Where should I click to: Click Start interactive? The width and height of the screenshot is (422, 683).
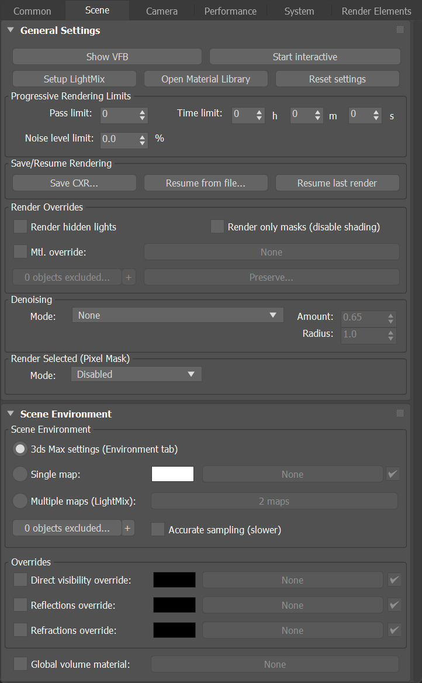coord(305,57)
